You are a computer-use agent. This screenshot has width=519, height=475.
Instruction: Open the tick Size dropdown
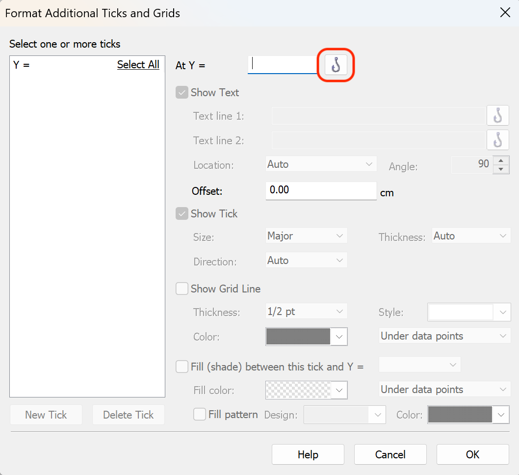coord(306,236)
